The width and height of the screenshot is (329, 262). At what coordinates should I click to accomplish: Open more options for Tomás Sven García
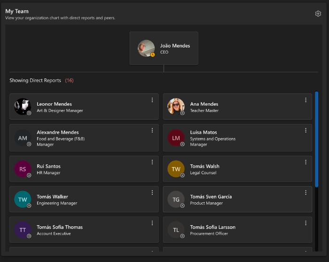(x=305, y=193)
